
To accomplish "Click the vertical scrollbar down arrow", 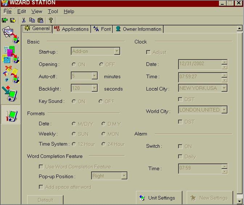I will 239,200.
